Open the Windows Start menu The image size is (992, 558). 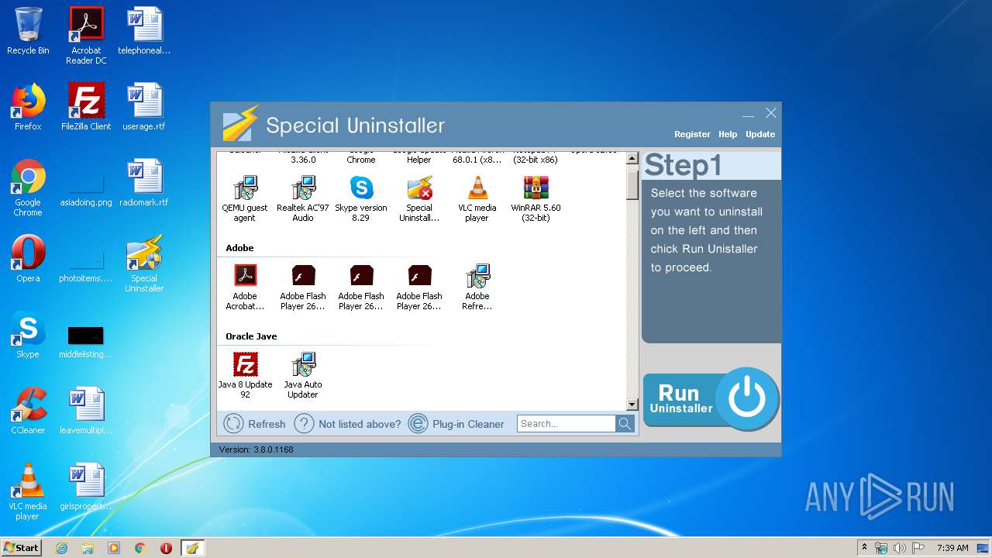21,547
